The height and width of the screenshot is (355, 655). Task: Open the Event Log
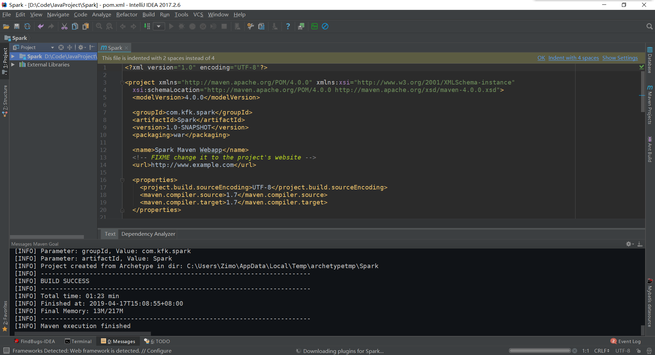[x=626, y=341]
